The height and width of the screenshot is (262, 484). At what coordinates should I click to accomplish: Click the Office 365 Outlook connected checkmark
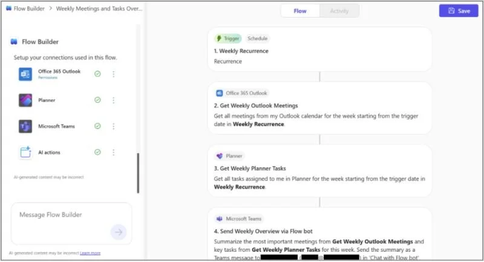pyautogui.click(x=97, y=74)
